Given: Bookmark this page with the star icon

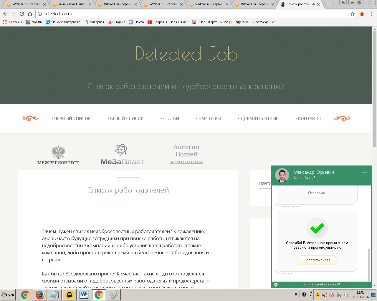Looking at the screenshot, I should [353, 14].
